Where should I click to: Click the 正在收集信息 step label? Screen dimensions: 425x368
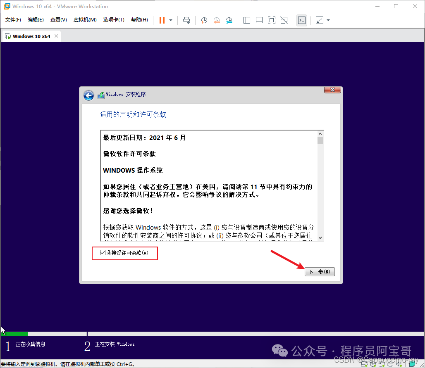click(30, 344)
